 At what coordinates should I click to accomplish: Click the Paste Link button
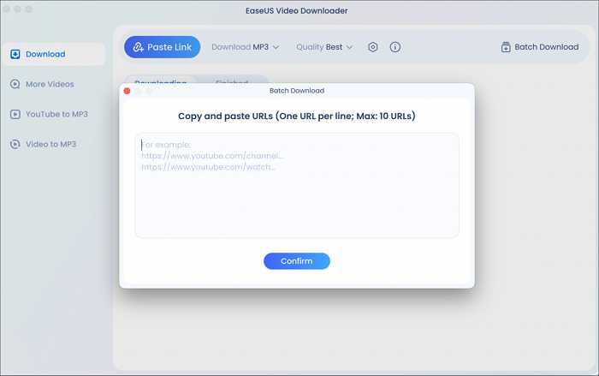162,47
